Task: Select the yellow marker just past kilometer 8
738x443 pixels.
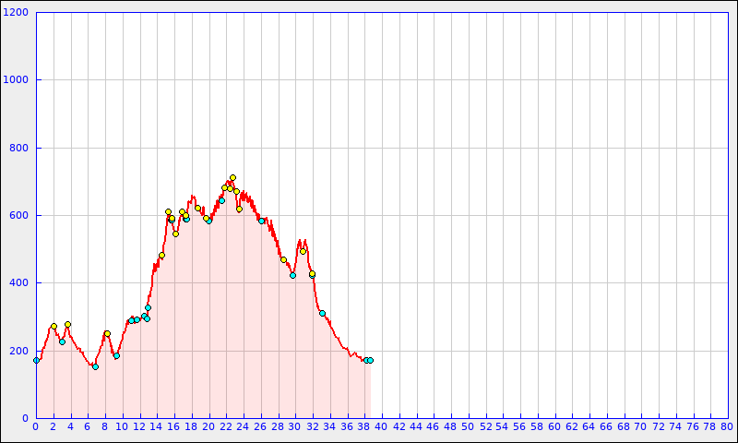Action: pos(107,333)
